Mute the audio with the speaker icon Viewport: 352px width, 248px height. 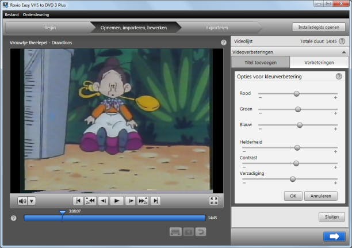tap(22, 201)
